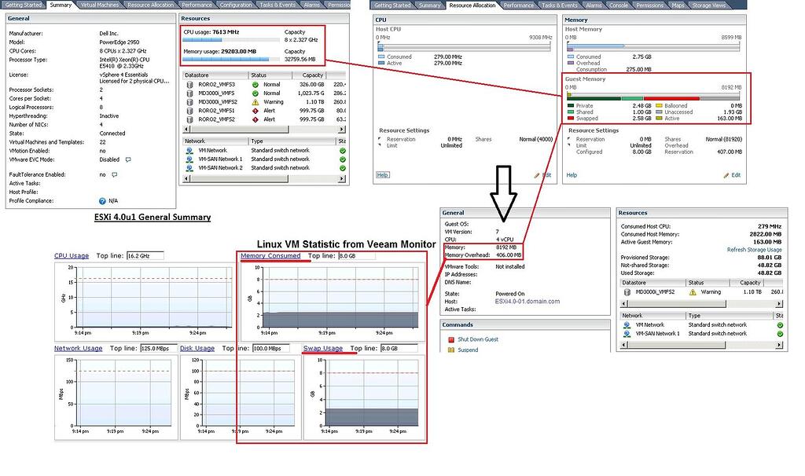Click the red alert icon for RORO2_VMFS1
This screenshot has width=805, height=476.
[255, 111]
